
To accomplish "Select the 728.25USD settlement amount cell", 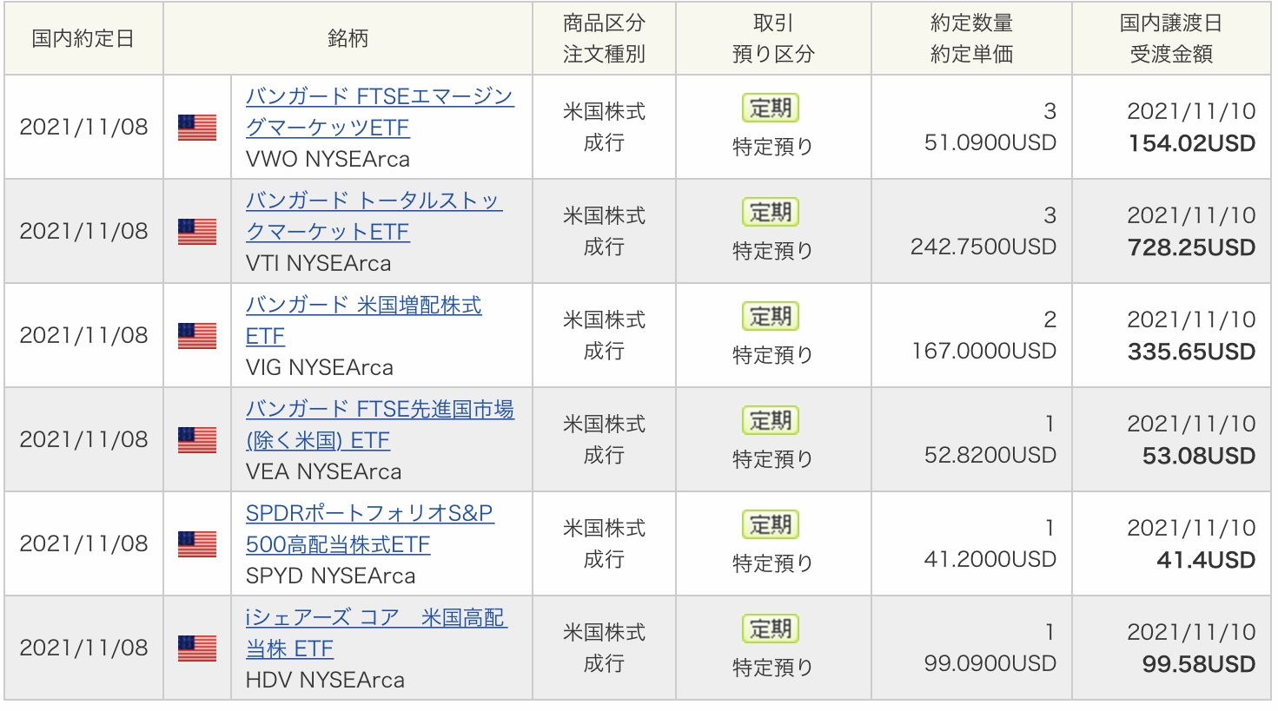I will click(x=1191, y=247).
